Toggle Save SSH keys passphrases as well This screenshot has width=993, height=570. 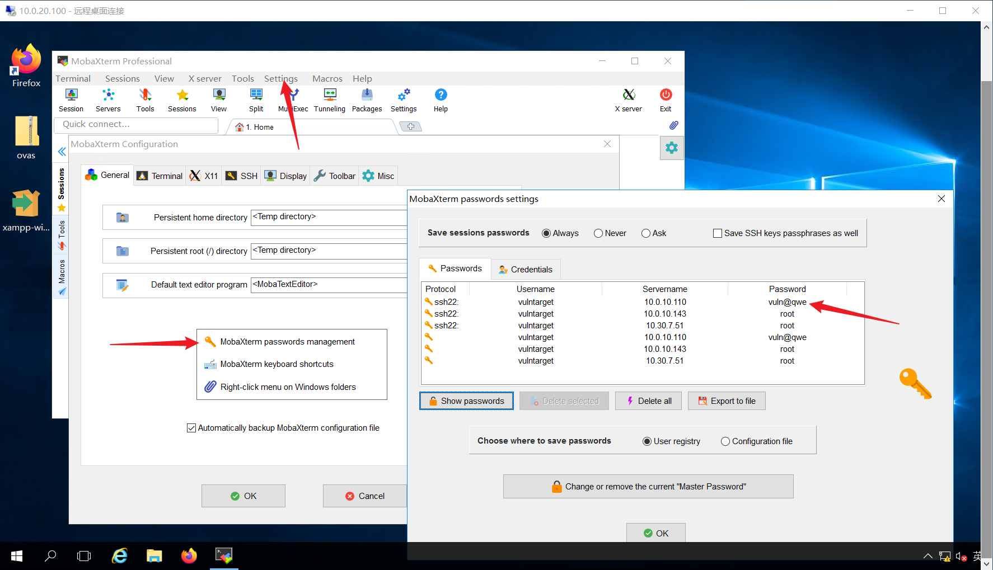click(x=718, y=233)
